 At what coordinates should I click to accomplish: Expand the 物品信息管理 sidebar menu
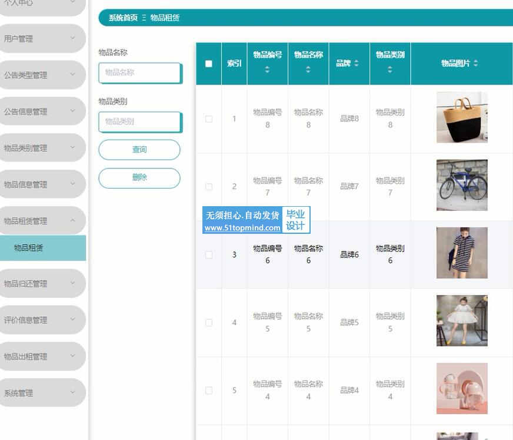point(42,184)
